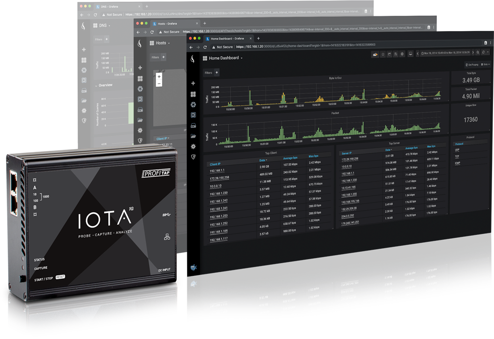494x339 pixels.
Task: Open refresh interval dropdown arrow
Action: pyautogui.click(x=488, y=52)
